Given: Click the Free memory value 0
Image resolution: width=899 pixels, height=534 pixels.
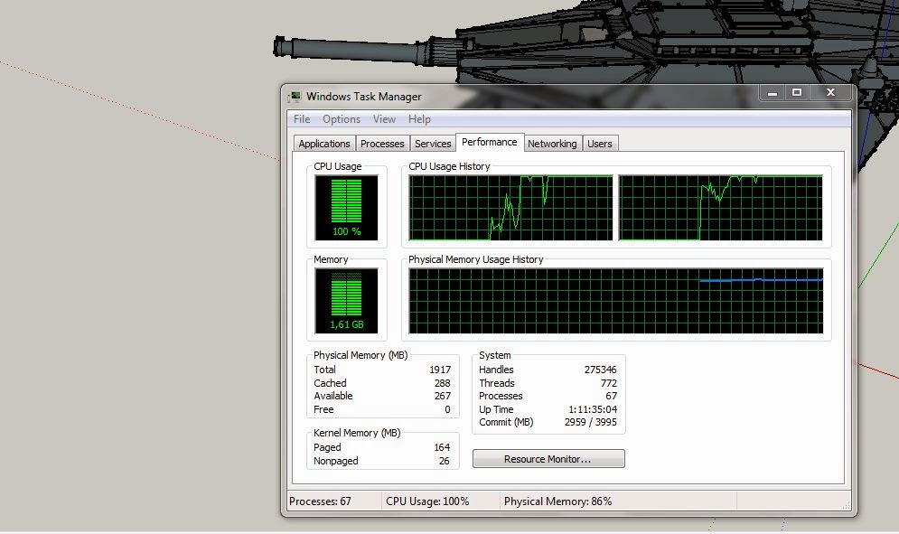Looking at the screenshot, I should coord(448,409).
